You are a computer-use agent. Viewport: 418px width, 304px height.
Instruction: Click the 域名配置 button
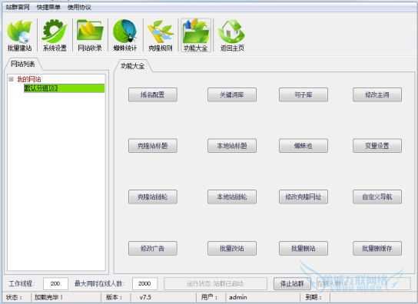click(x=152, y=94)
